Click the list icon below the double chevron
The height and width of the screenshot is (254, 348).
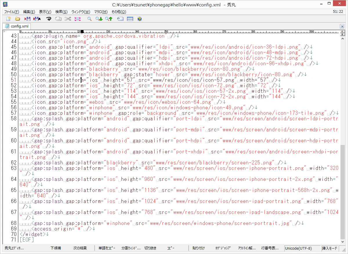pos(342,35)
